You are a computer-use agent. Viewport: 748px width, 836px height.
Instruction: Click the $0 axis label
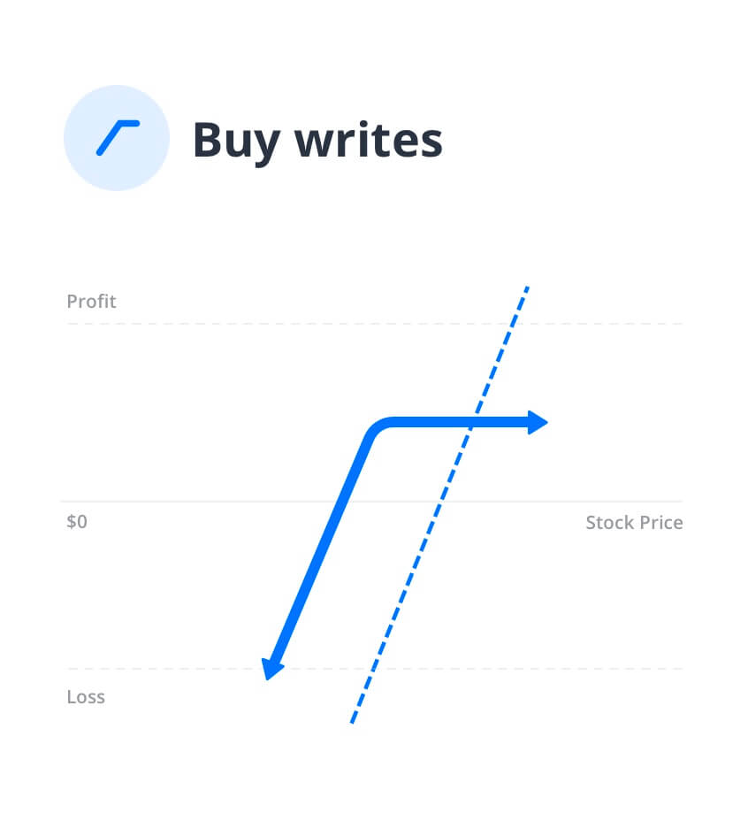tap(77, 521)
